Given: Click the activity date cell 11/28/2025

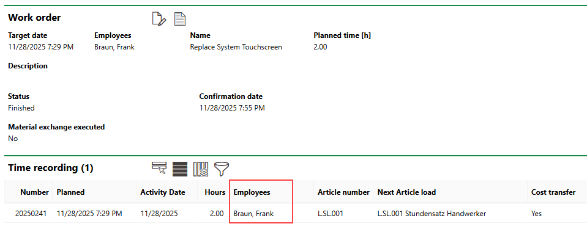Looking at the screenshot, I should coord(159,214).
